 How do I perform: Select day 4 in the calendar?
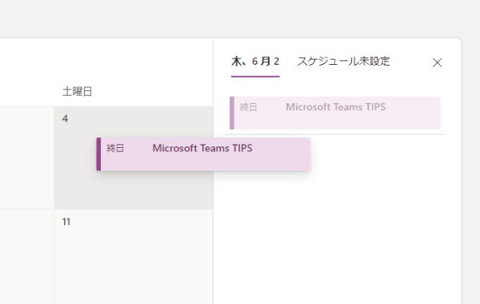point(66,118)
